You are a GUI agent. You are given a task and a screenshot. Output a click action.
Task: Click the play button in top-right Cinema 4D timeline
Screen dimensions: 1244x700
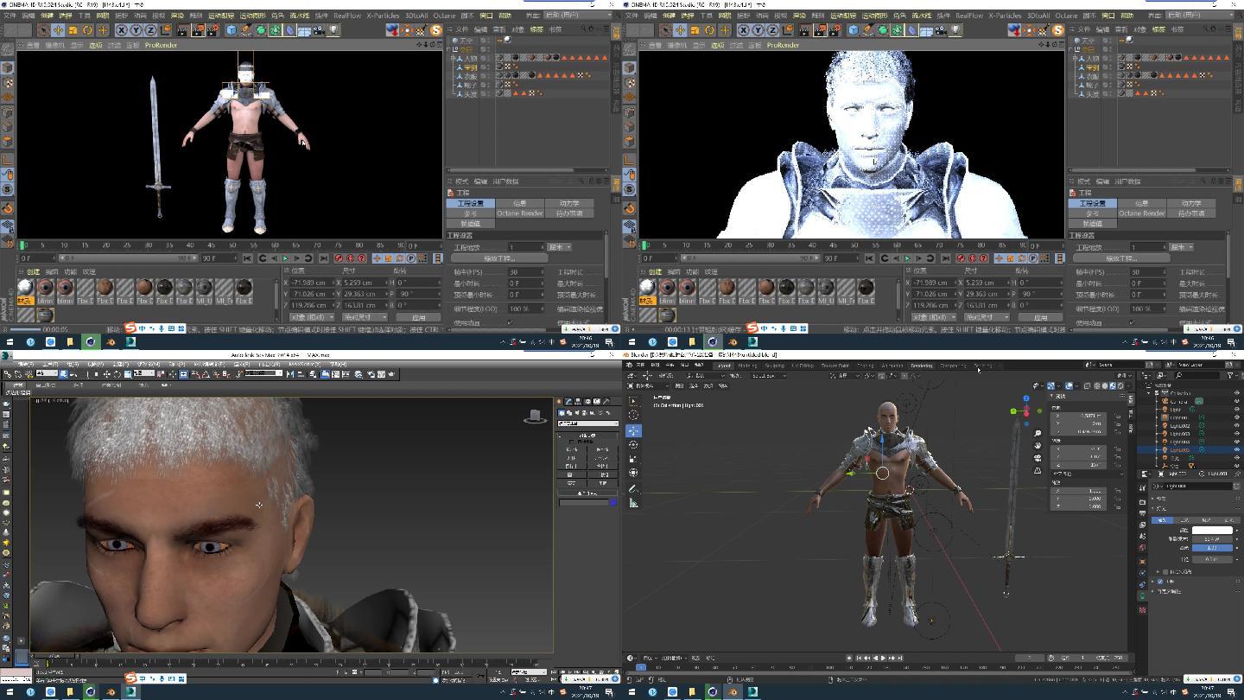(x=907, y=258)
